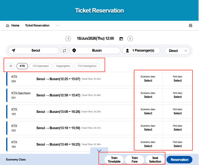Viewport: 199px width, 165px height.
Task: Click train name KTX-Sancheon 031
Action: pos(21,95)
